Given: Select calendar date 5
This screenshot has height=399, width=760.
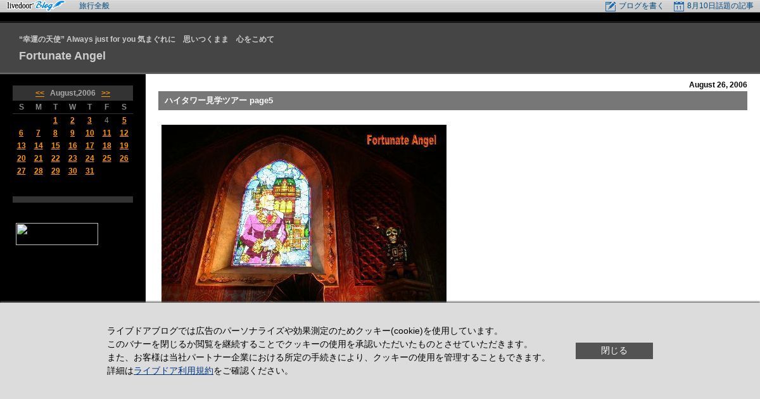Looking at the screenshot, I should (x=124, y=120).
